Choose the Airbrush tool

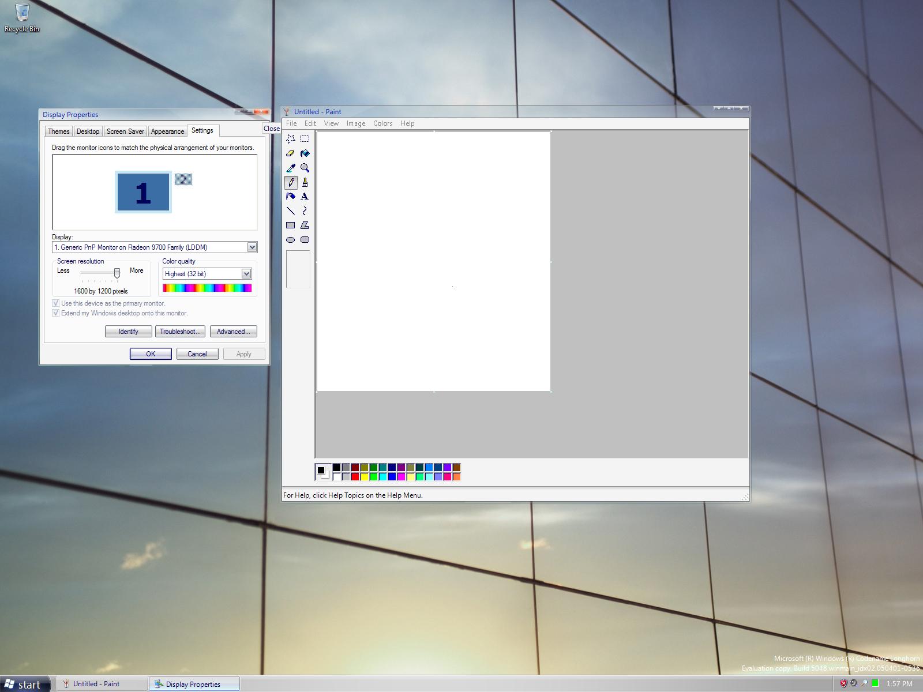(291, 197)
